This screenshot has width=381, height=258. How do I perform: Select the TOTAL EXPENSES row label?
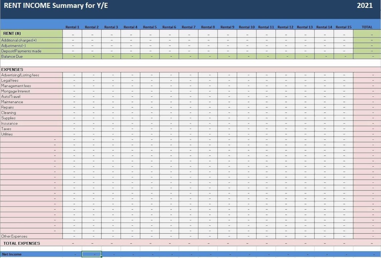pos(18,243)
